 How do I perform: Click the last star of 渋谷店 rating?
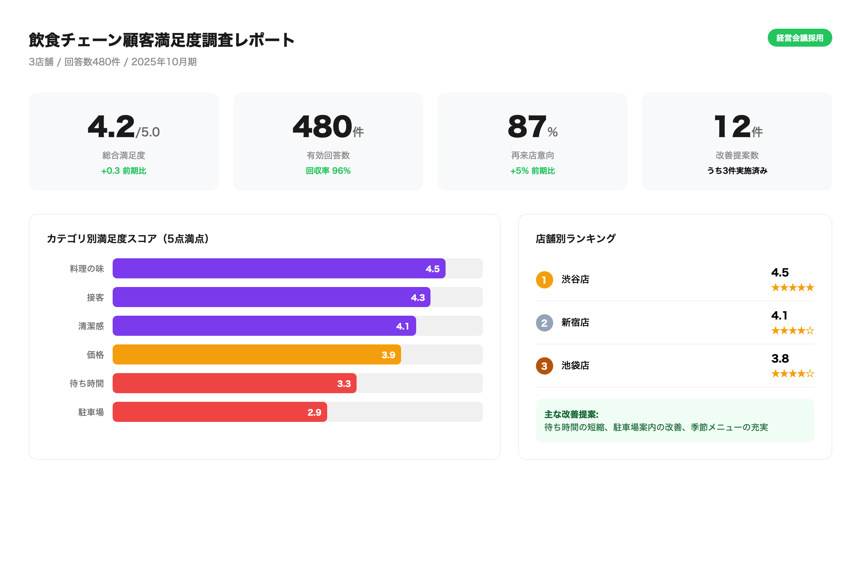810,288
